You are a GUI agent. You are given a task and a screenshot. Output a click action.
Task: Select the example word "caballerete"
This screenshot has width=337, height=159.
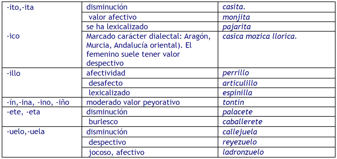coord(242,122)
